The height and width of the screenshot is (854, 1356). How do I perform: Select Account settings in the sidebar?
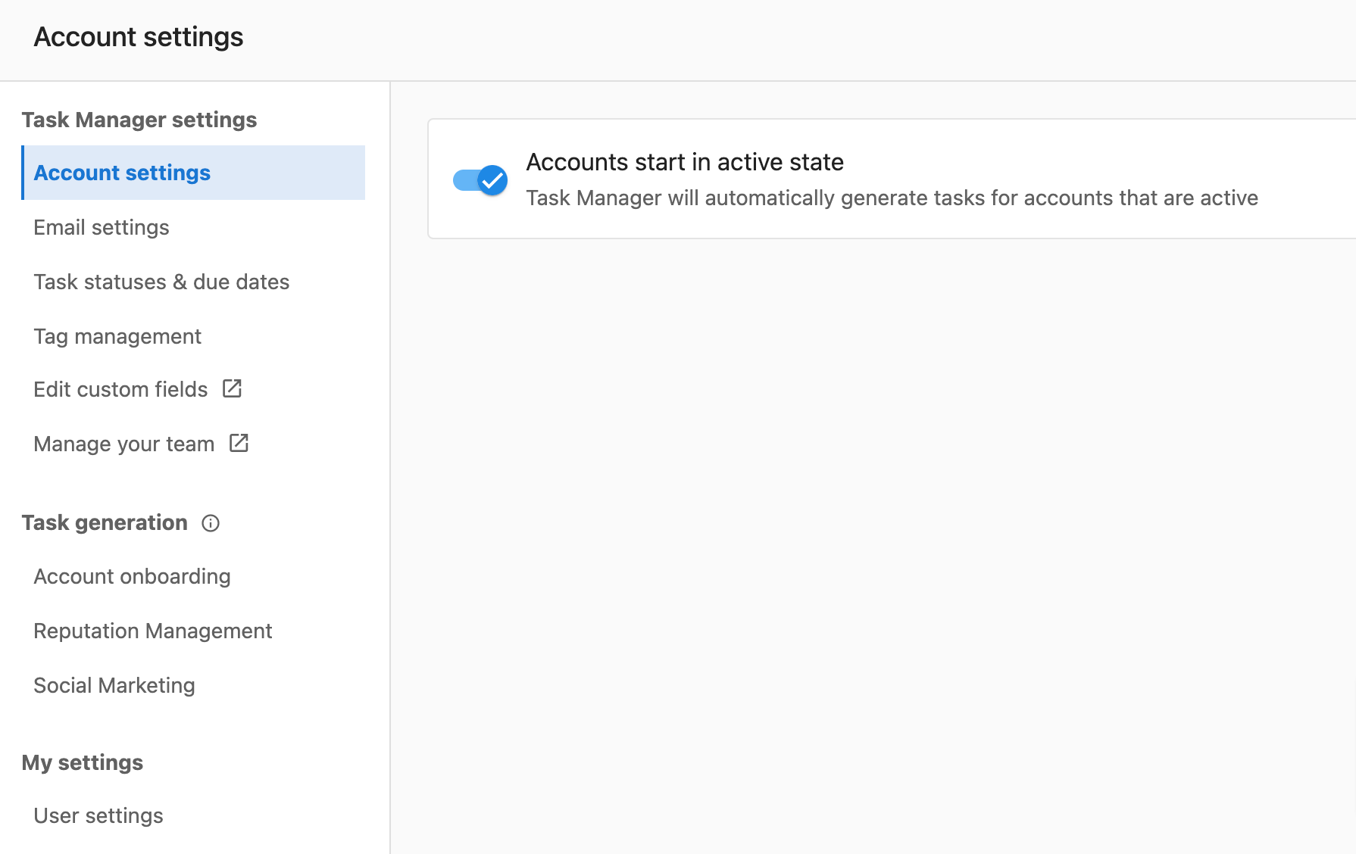coord(193,173)
